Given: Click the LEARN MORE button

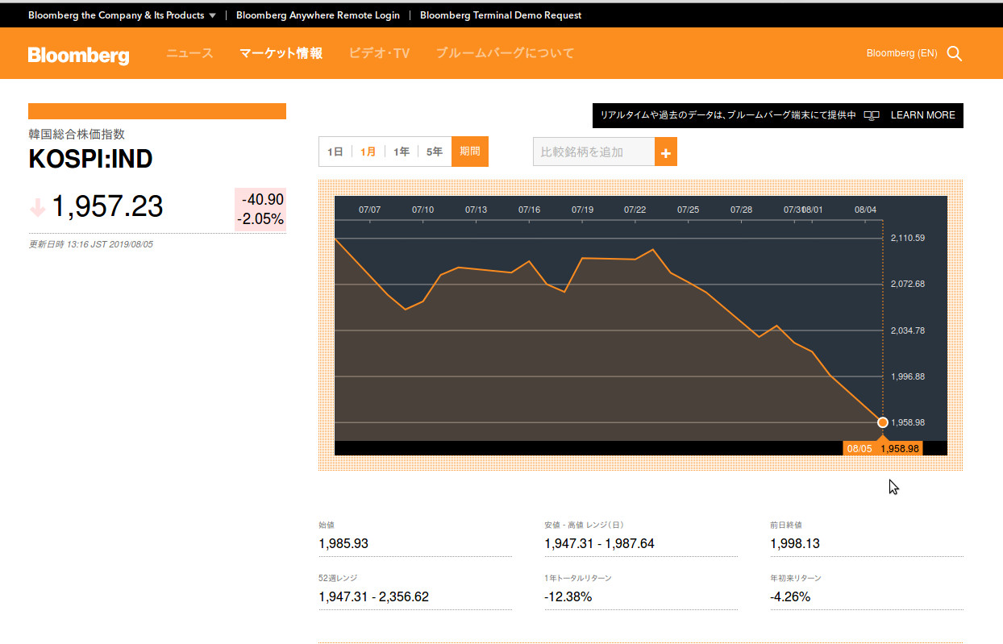Looking at the screenshot, I should pyautogui.click(x=923, y=115).
